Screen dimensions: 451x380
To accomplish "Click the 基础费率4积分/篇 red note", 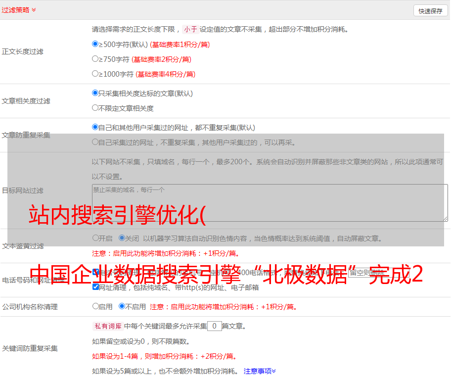I will [166, 74].
